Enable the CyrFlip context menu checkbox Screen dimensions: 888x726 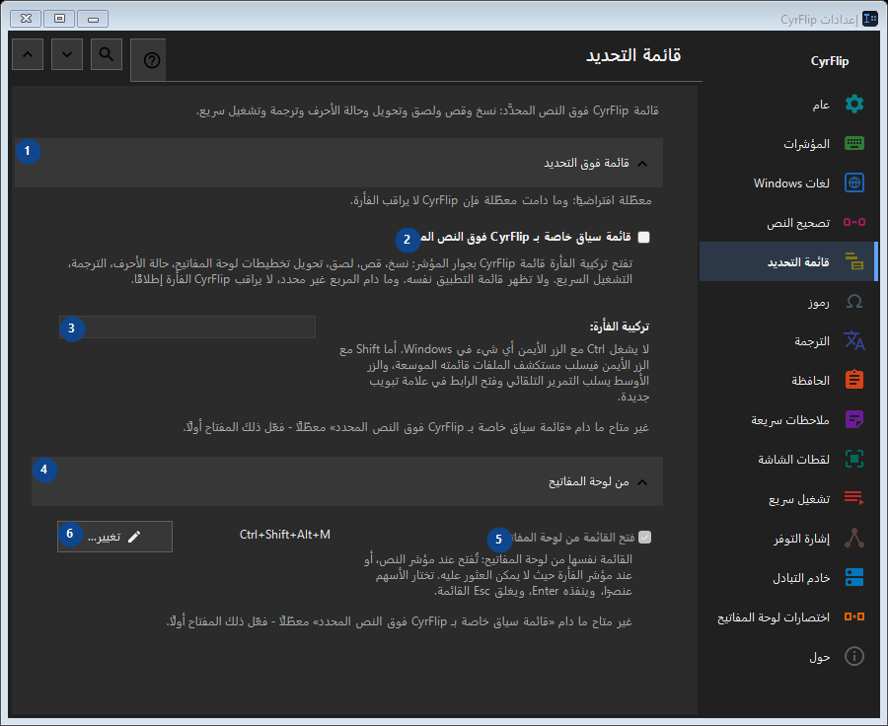click(x=644, y=238)
